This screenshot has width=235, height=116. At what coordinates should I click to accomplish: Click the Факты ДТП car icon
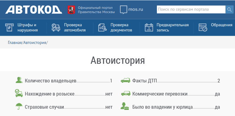(125, 80)
